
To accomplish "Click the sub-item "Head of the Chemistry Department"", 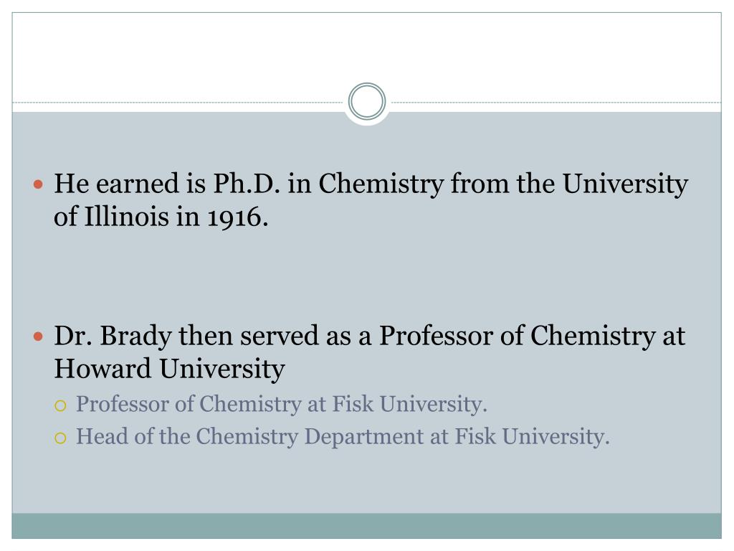I will pos(249,437).
